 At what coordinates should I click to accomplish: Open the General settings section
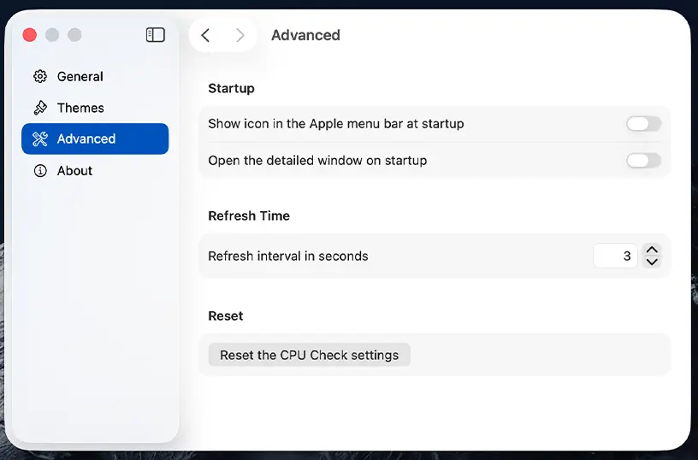(80, 77)
